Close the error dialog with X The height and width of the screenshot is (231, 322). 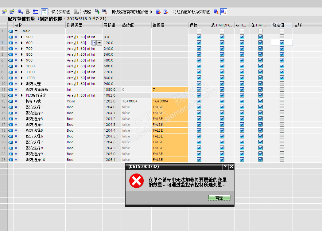pyautogui.click(x=231, y=167)
